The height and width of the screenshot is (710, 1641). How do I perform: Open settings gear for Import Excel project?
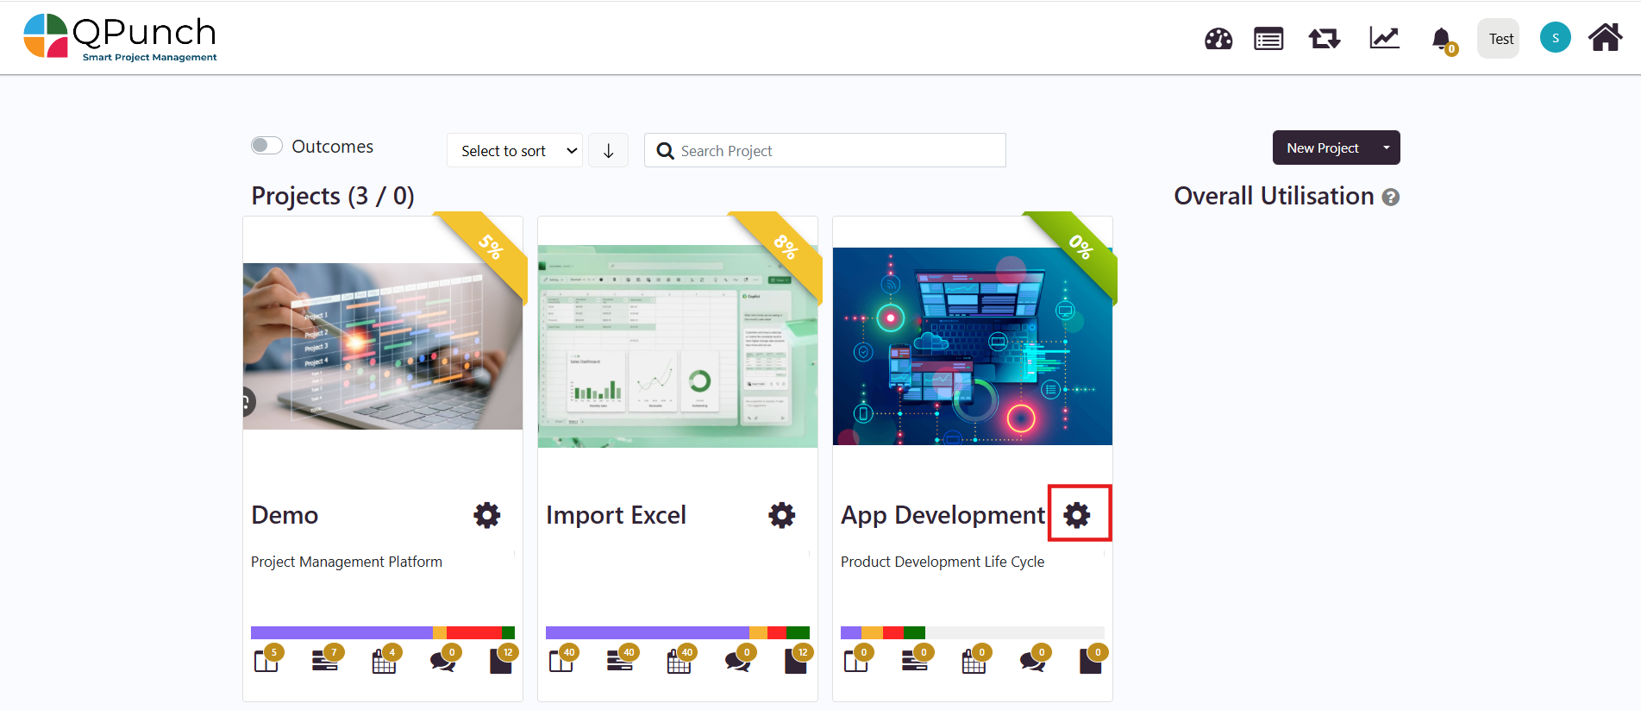781,515
